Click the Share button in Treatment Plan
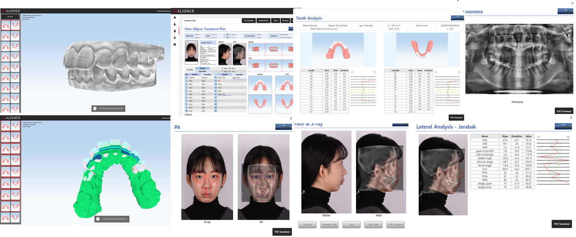The height and width of the screenshot is (237, 576). click(275, 21)
